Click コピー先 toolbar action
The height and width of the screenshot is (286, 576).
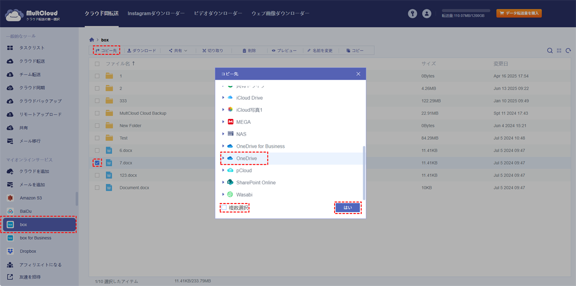pos(106,50)
